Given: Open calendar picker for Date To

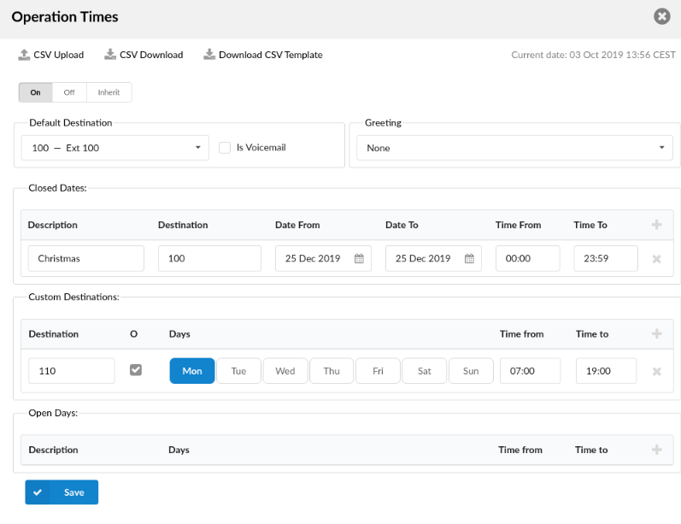Looking at the screenshot, I should [x=469, y=258].
